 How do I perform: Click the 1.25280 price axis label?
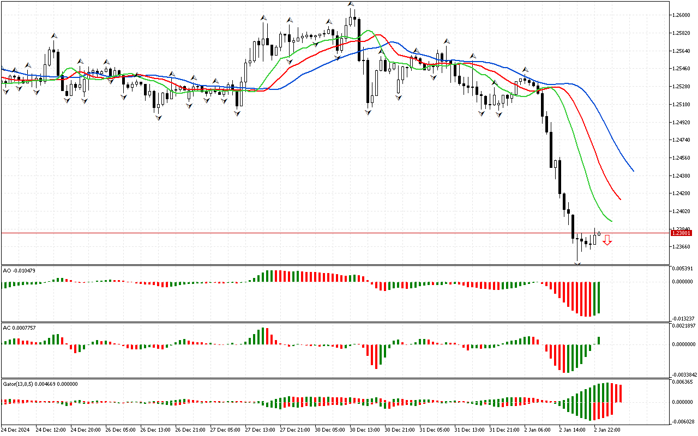click(x=682, y=87)
